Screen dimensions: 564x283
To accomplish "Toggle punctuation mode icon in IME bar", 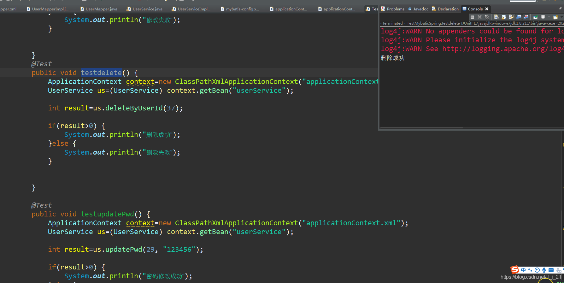I will (530, 270).
